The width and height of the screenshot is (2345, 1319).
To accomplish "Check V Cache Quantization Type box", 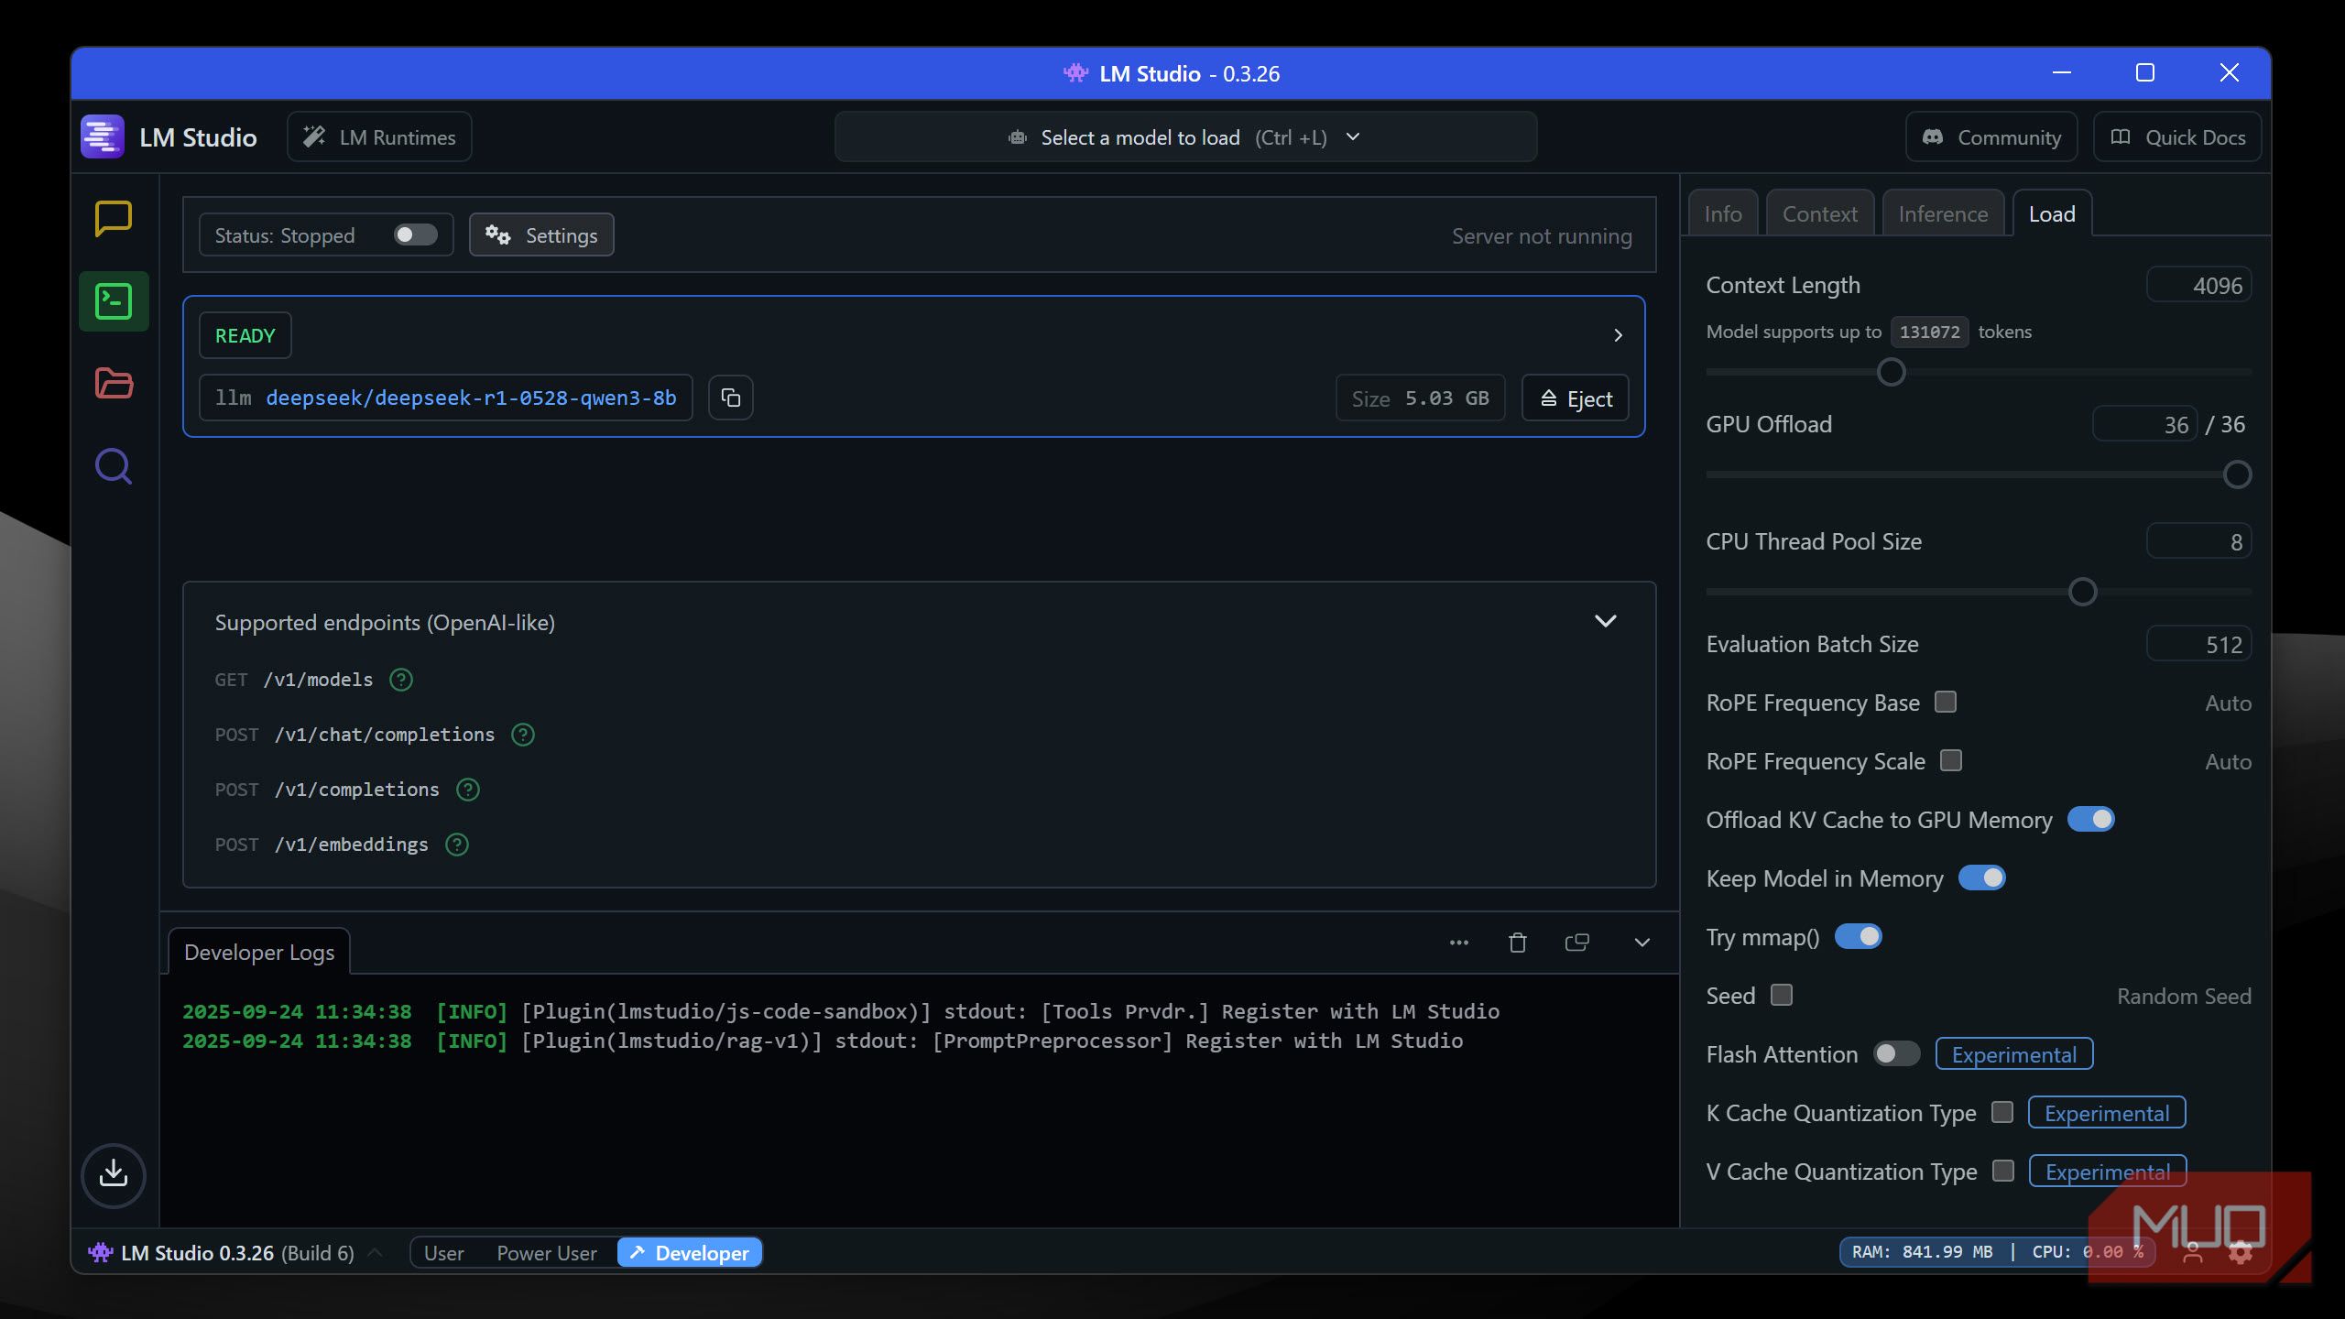I will click(2003, 1171).
